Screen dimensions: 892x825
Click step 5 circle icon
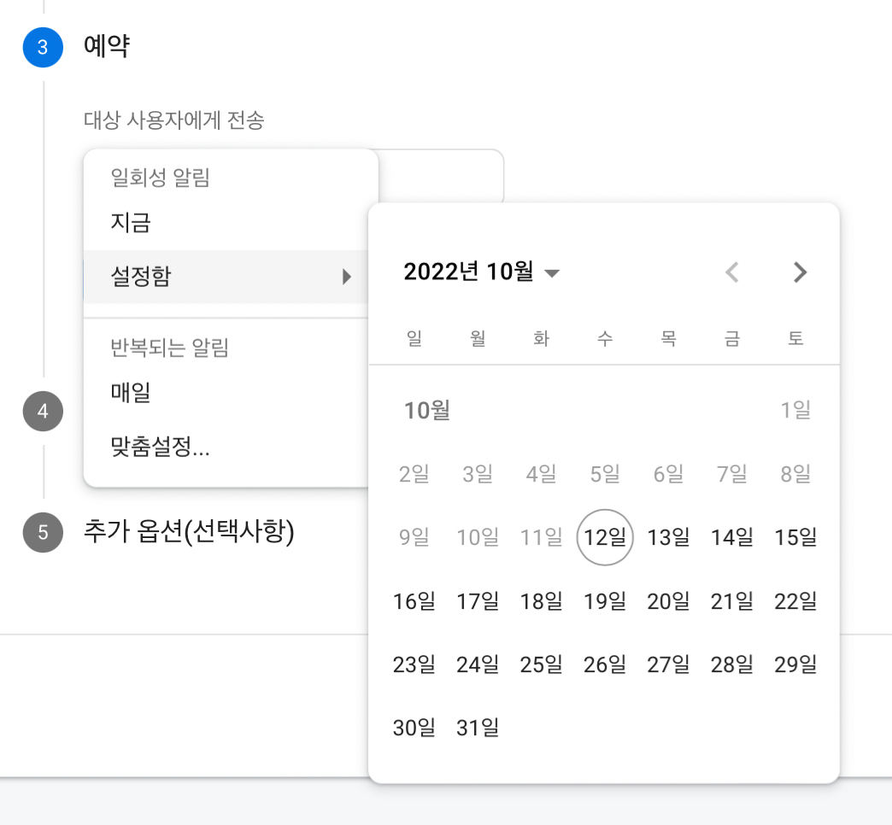pos(43,533)
